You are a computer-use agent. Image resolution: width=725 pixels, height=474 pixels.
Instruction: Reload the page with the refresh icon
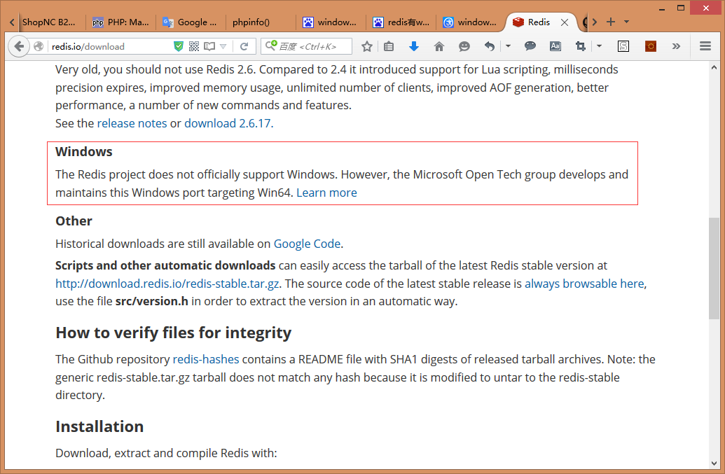(x=244, y=46)
